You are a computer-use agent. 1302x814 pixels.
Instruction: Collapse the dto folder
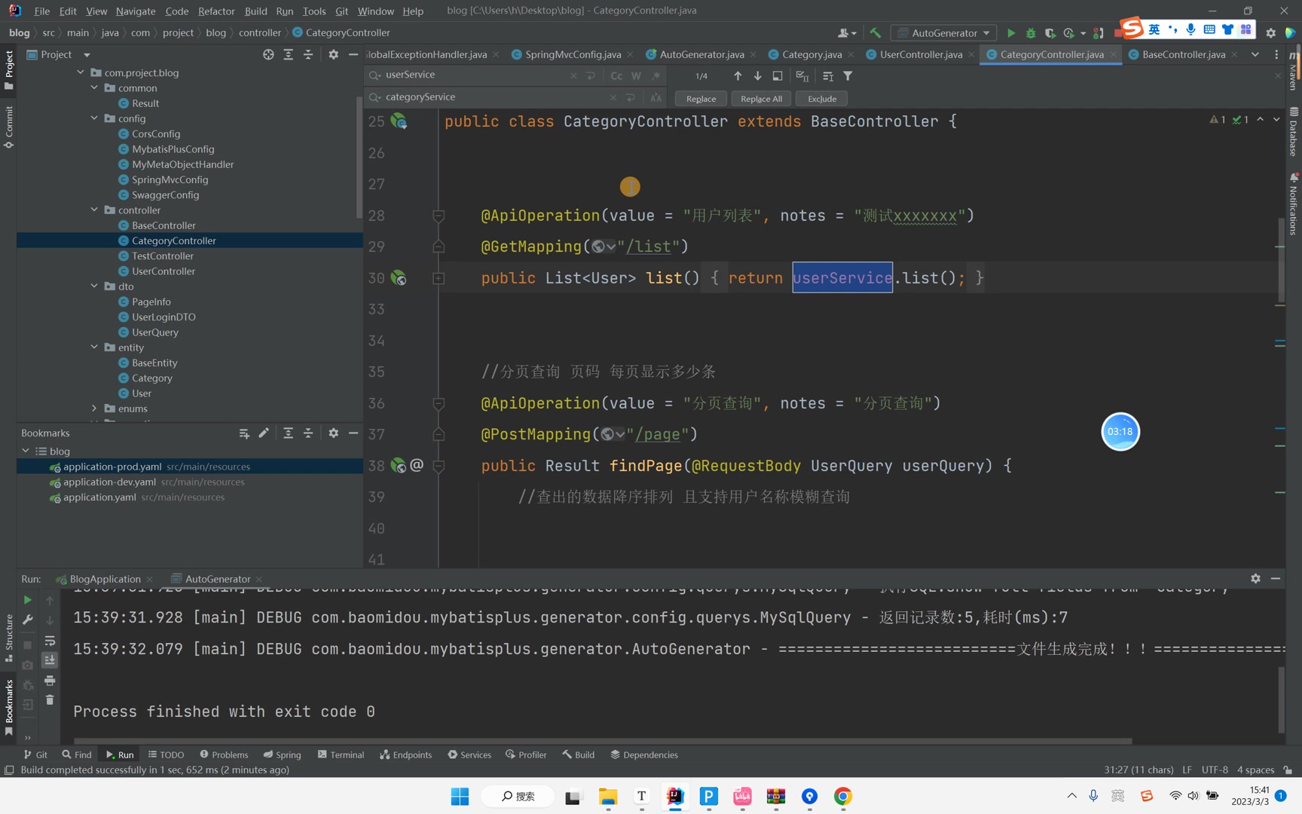tap(95, 286)
